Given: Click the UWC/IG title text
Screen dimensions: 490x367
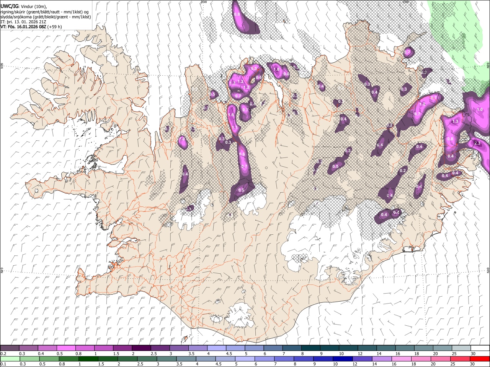Looking at the screenshot, I should (x=9, y=6).
